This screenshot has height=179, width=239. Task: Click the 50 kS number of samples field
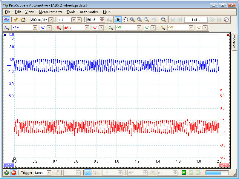tap(93, 20)
